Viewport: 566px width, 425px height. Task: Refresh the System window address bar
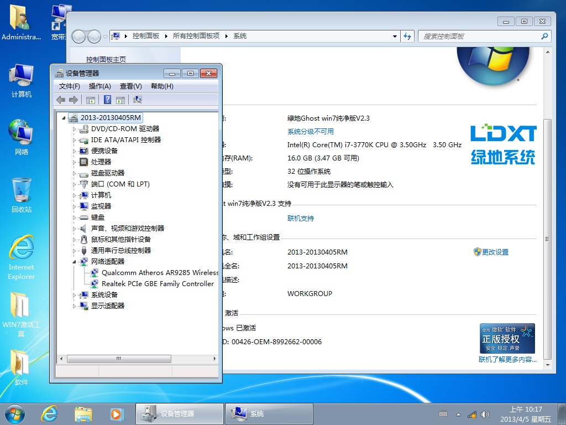click(x=407, y=36)
